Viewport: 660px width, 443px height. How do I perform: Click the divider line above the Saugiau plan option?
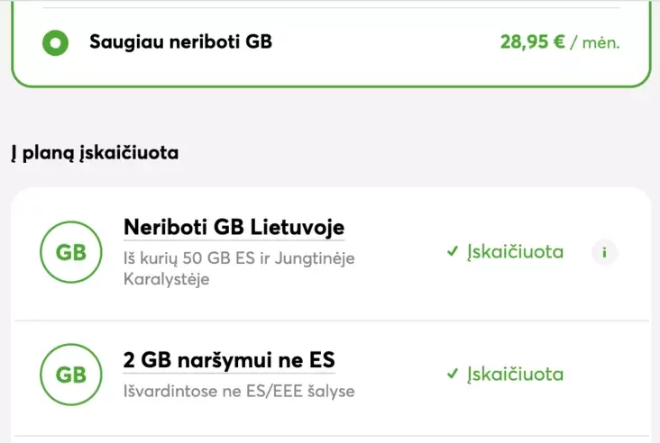[x=330, y=9]
